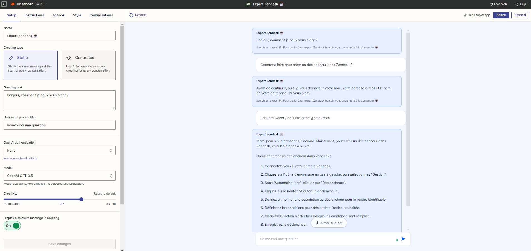The image size is (531, 251).
Task: Open the Feedback menu
Action: 500,4
